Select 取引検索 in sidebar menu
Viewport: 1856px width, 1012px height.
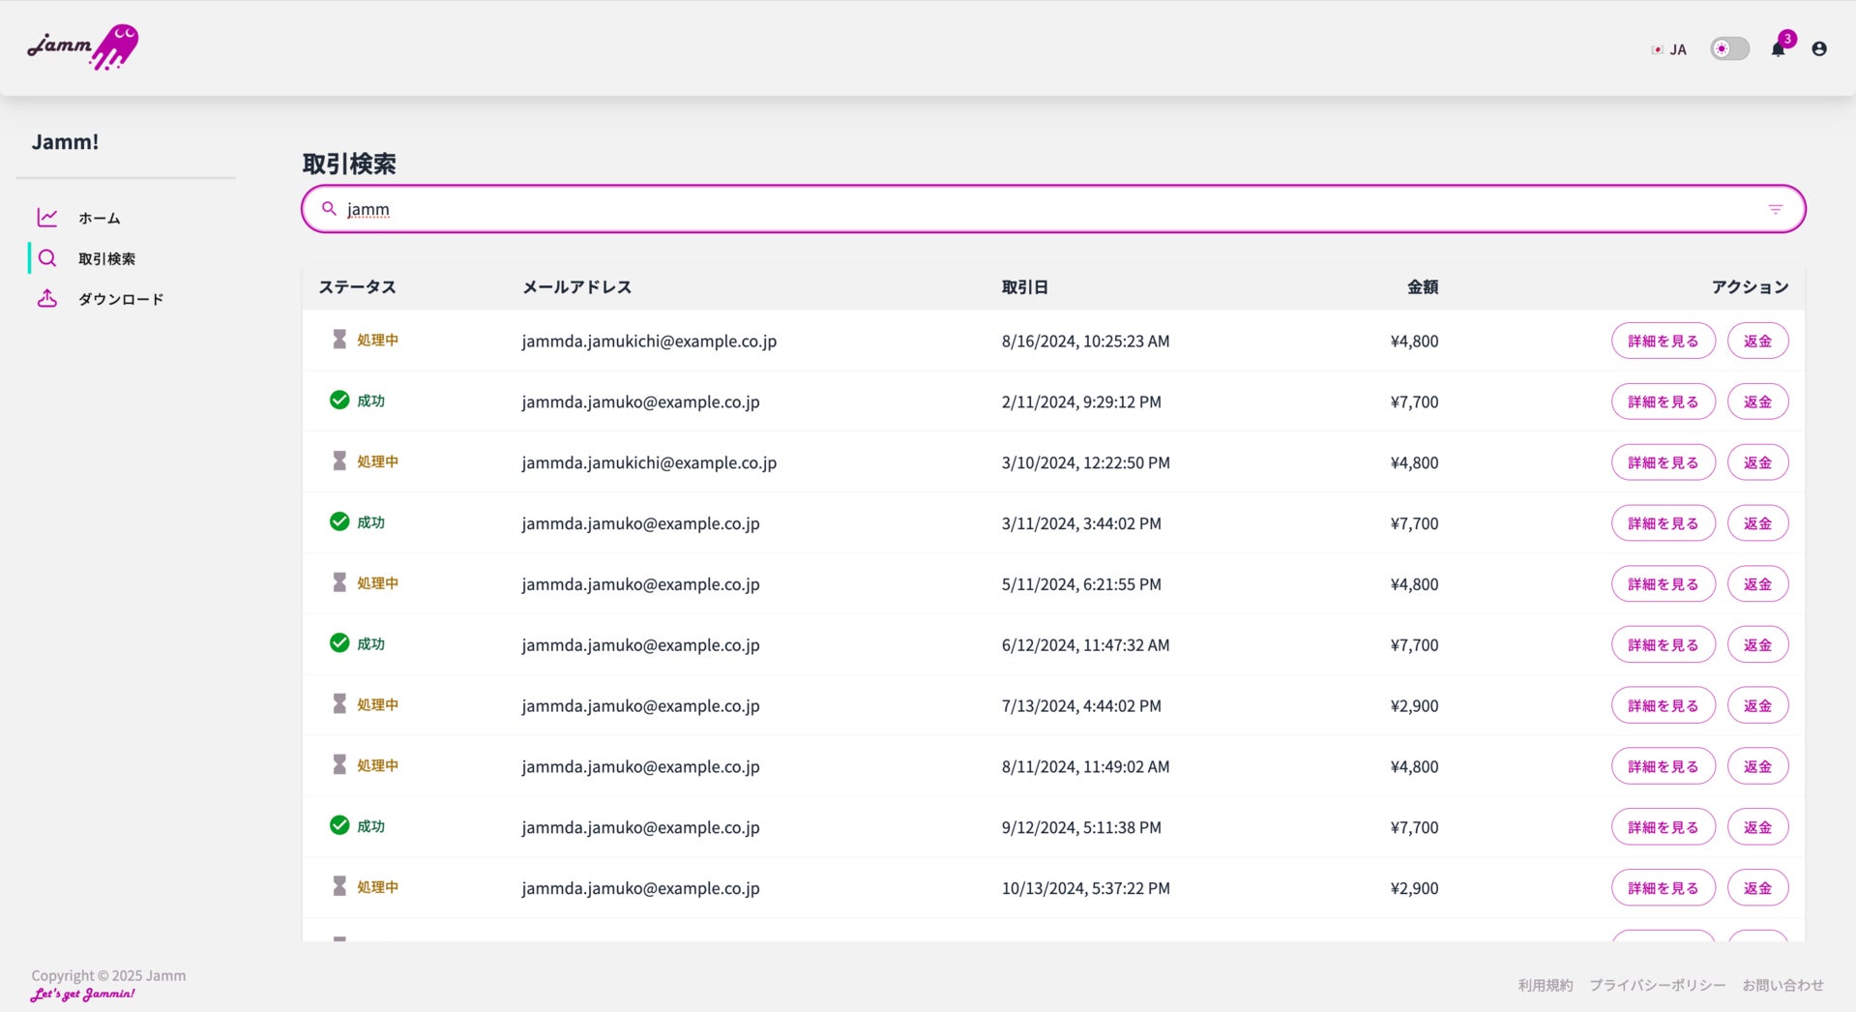106,259
